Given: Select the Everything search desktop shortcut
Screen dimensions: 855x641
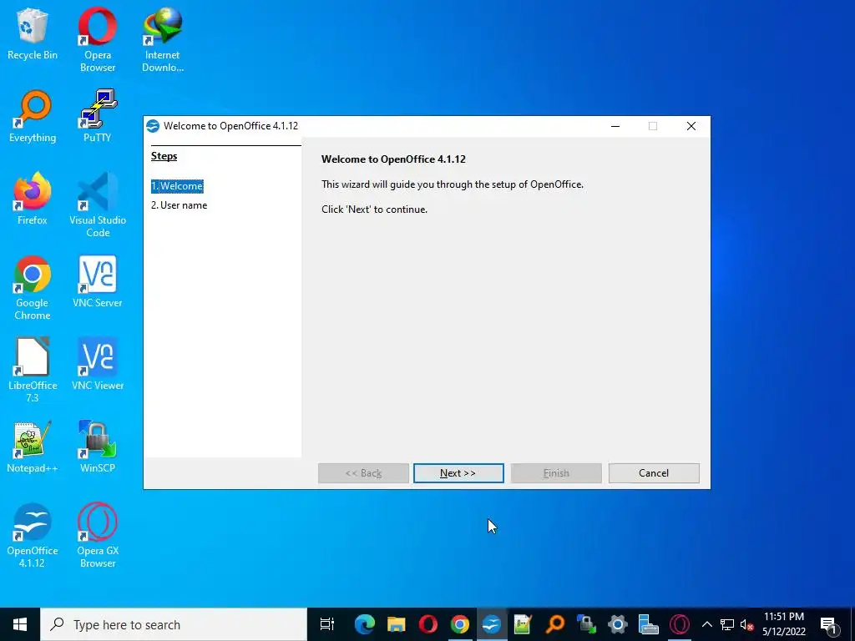Looking at the screenshot, I should [x=33, y=116].
